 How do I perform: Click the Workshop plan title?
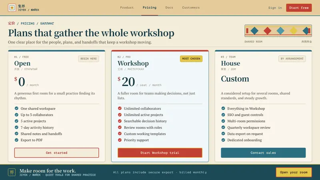133,63
